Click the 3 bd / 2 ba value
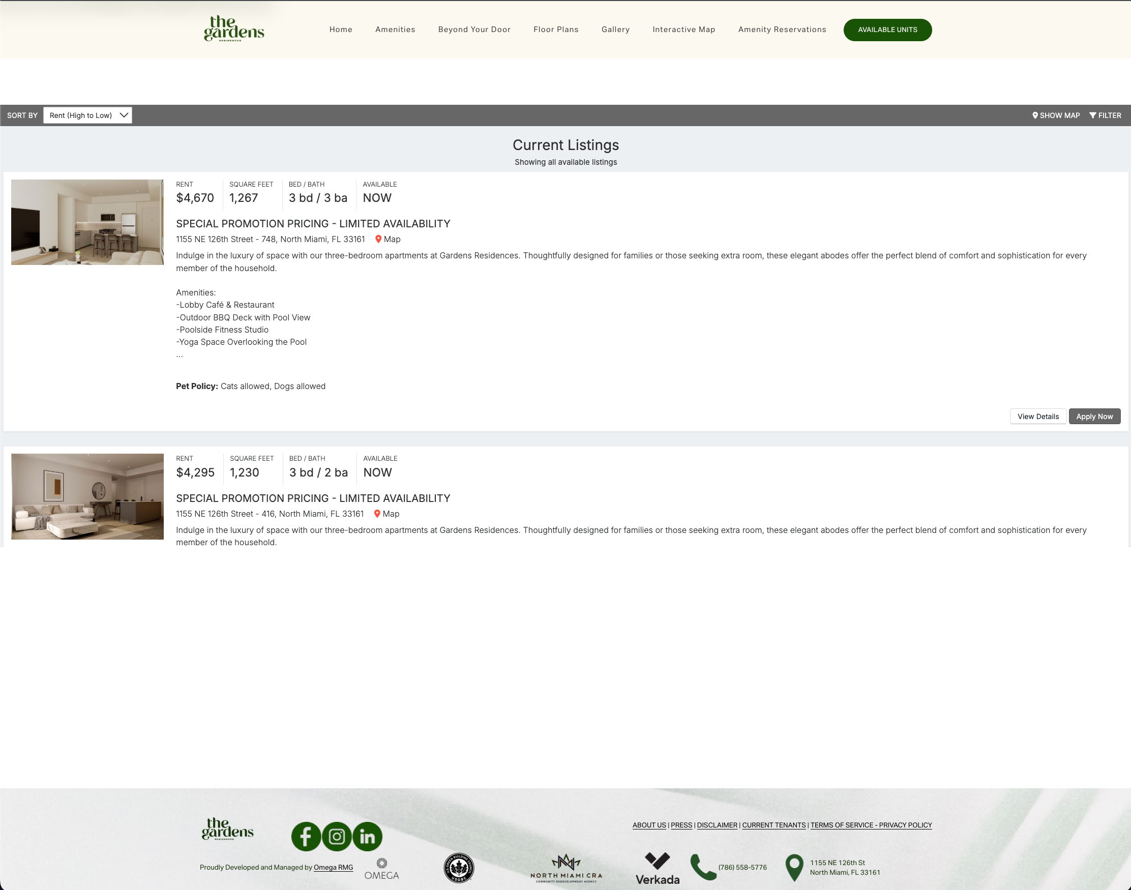 coord(318,472)
